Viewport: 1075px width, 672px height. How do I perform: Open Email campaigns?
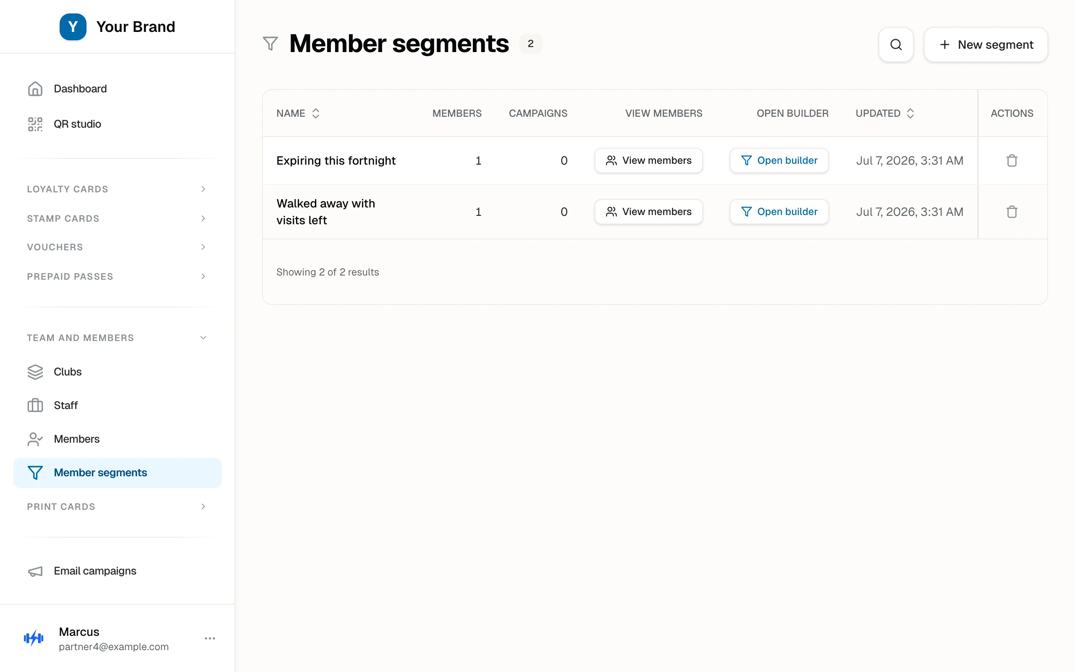pos(117,571)
